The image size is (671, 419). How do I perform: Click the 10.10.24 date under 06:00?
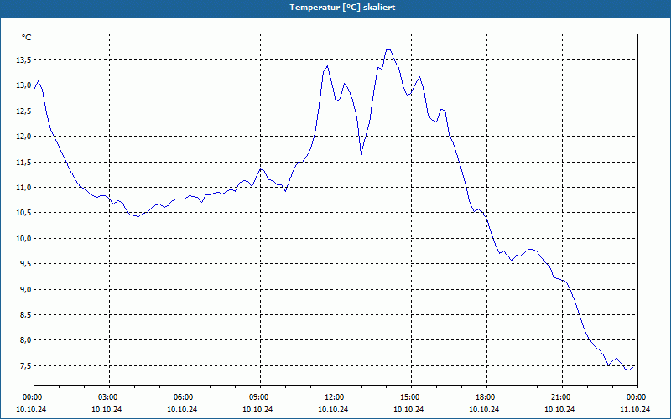tap(182, 409)
